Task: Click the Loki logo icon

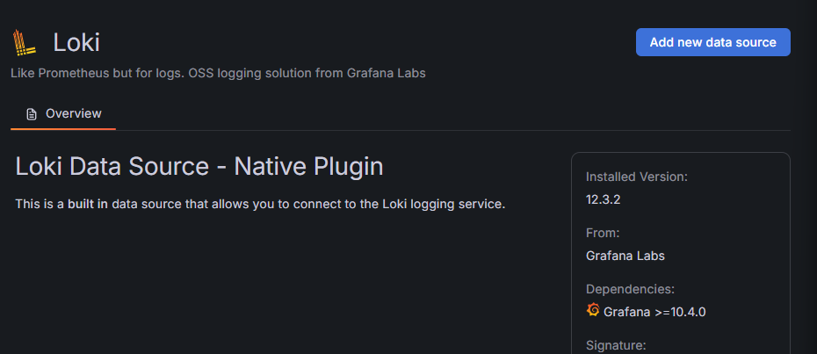Action: (25, 41)
